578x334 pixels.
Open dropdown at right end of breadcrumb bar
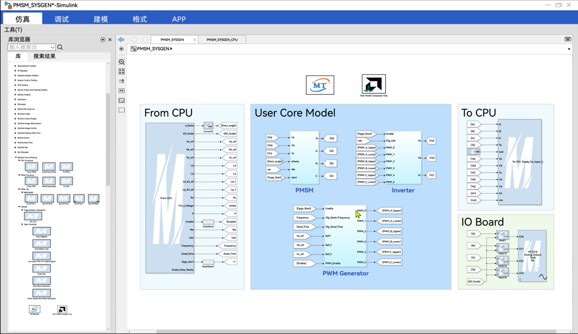tap(569, 49)
